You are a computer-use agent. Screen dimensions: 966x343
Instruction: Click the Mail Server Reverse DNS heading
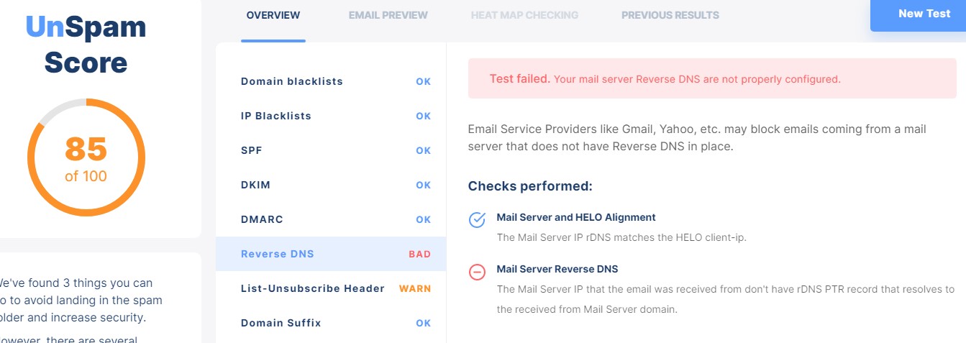pyautogui.click(x=557, y=270)
